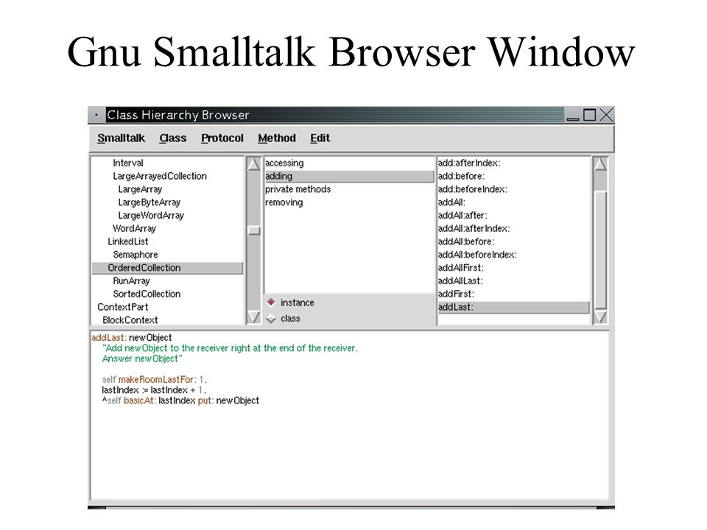This screenshot has width=707, height=530.
Task: Click method list scroll-down arrow
Action: tap(600, 317)
